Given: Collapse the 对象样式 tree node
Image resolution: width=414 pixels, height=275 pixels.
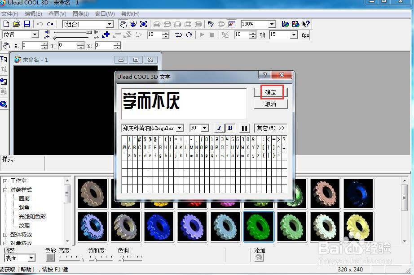Looking at the screenshot, I should click(5, 190).
